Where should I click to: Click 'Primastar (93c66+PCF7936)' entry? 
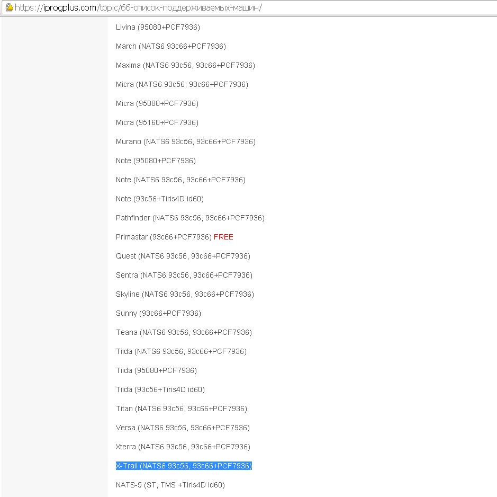[164, 237]
